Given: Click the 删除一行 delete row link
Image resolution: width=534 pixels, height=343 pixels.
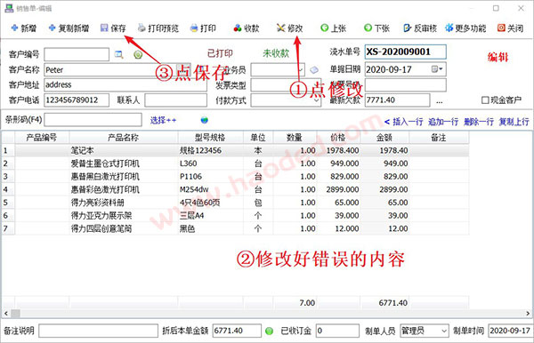Looking at the screenshot, I should tap(479, 122).
